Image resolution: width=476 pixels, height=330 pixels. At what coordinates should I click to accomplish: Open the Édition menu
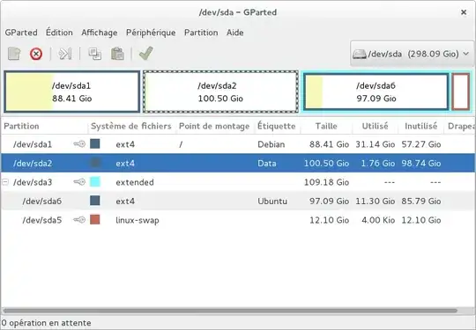(59, 33)
